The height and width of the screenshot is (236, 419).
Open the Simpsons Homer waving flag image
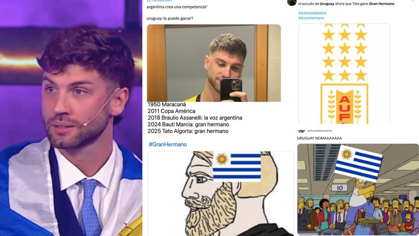coord(358,189)
